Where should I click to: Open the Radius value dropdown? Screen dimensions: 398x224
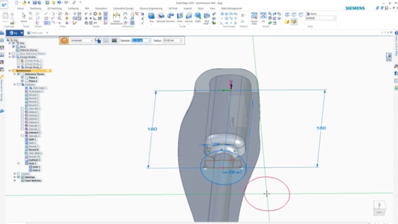click(x=180, y=40)
